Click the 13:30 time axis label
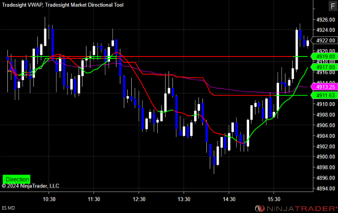Screen dimensions: 338x213 pos(184,199)
